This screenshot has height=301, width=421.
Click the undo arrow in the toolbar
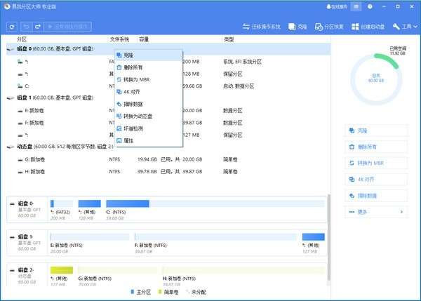tap(26, 27)
